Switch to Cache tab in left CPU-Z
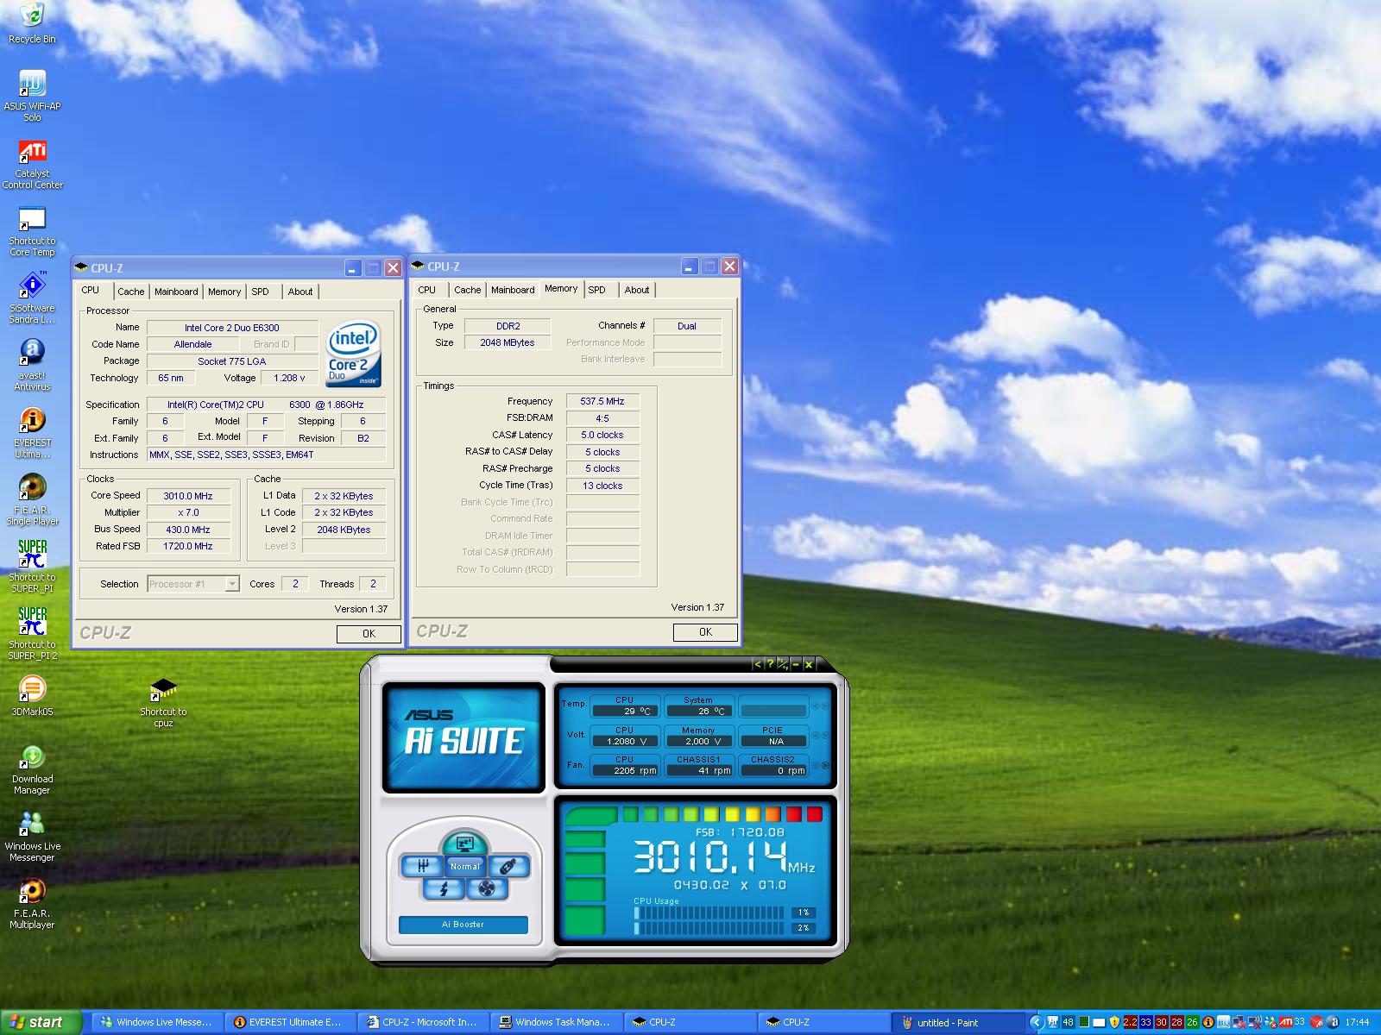The width and height of the screenshot is (1381, 1035). [x=131, y=292]
